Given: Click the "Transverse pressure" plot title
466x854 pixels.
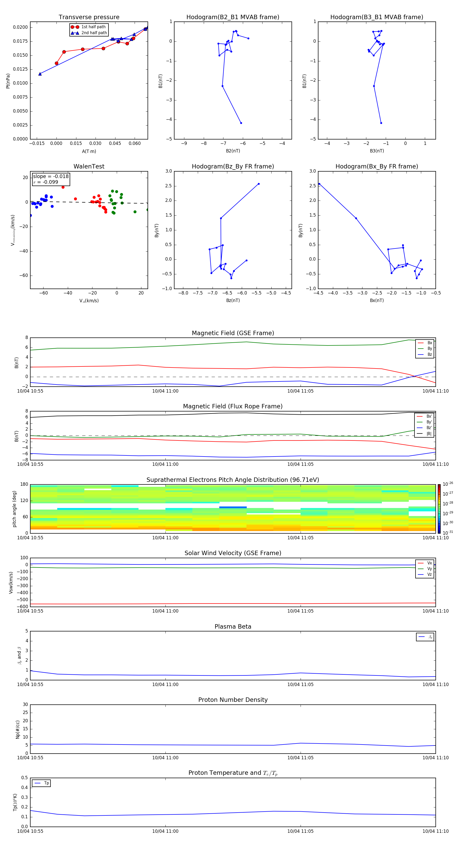Looking at the screenshot, I should (x=89, y=17).
